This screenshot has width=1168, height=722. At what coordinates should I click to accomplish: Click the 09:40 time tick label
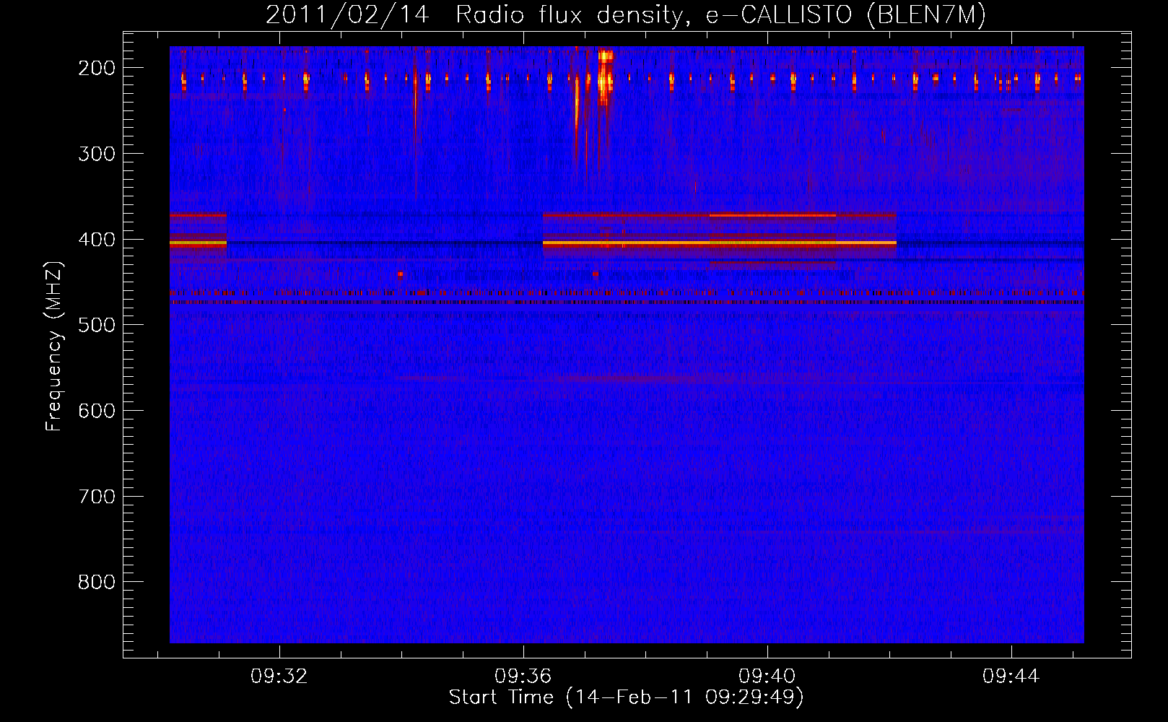767,677
